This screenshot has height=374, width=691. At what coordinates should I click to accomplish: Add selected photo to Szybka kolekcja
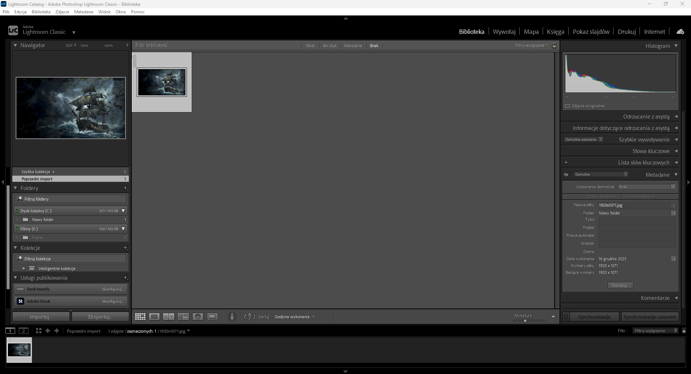[x=53, y=172]
